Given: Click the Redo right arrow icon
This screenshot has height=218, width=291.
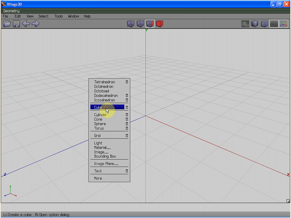Looking at the screenshot, I should click(36, 24).
